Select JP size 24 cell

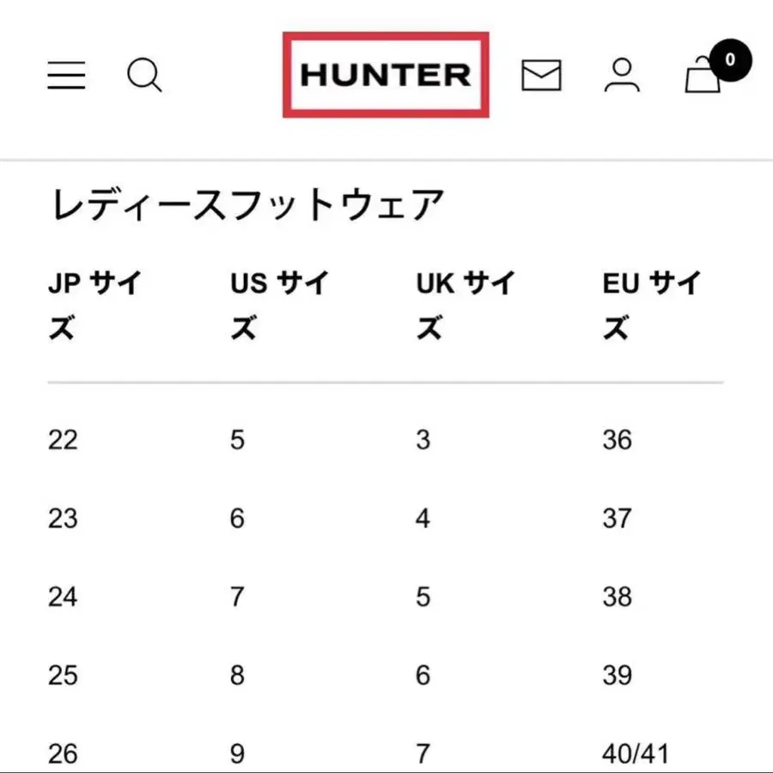point(63,597)
